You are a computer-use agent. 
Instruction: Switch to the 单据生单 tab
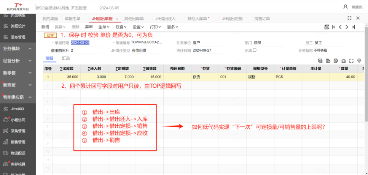click(73, 19)
